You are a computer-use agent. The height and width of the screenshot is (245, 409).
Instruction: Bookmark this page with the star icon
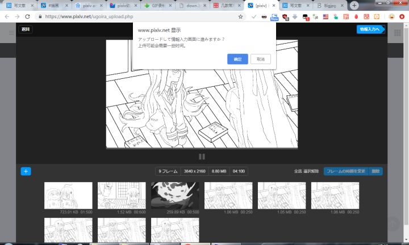pyautogui.click(x=240, y=16)
